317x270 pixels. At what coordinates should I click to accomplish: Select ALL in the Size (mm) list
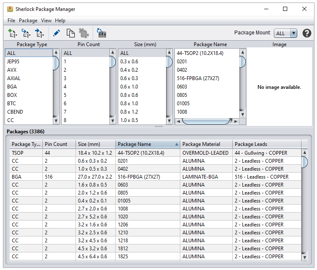click(x=142, y=53)
